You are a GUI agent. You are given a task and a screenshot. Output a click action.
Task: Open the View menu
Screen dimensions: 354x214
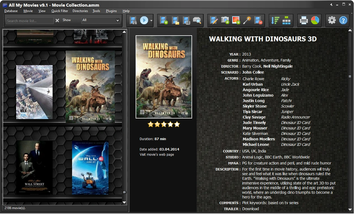point(42,11)
